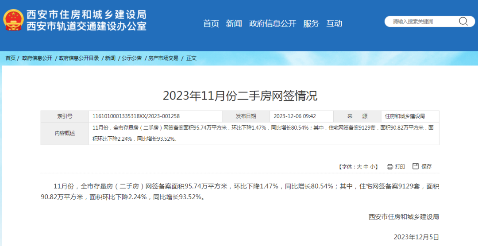The image size is (478, 246).
Task: Open the 新闻 navigation menu
Action: (234, 24)
